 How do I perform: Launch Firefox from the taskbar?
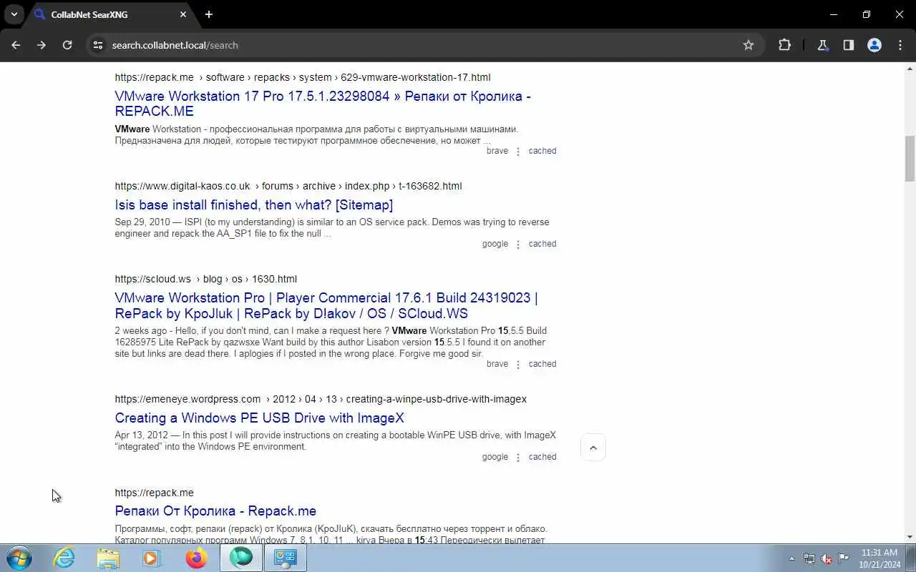[196, 558]
